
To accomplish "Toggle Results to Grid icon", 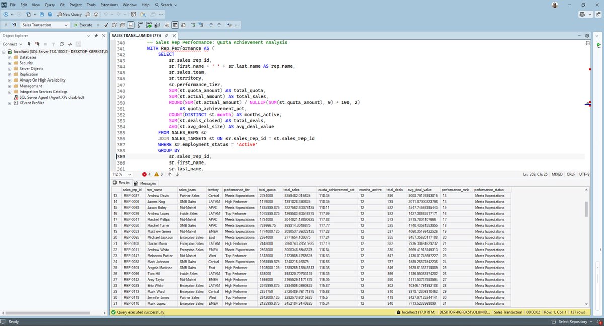I will coord(175,25).
